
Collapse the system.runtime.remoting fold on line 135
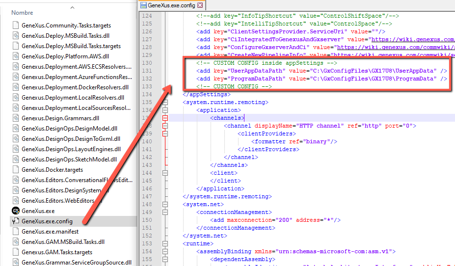(x=165, y=102)
